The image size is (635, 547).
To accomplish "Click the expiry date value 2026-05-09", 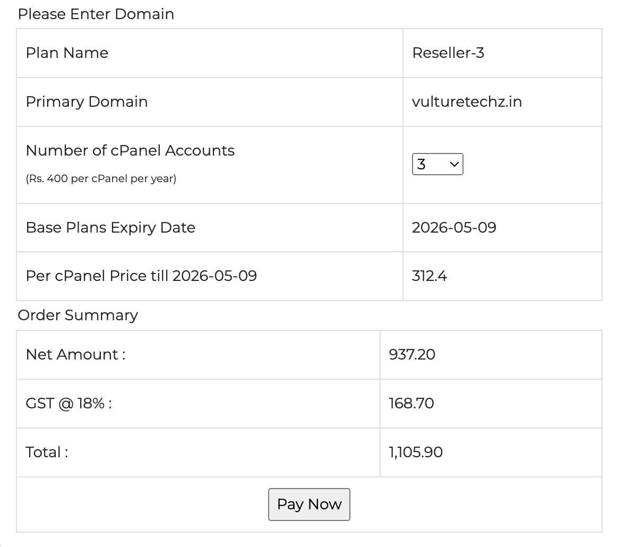I will click(454, 228).
